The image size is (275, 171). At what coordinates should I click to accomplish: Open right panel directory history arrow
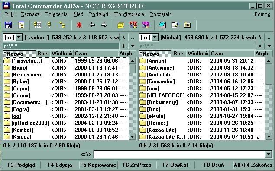269,46
